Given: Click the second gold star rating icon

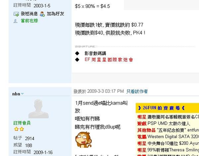Looking at the screenshot, I should (22, 129).
